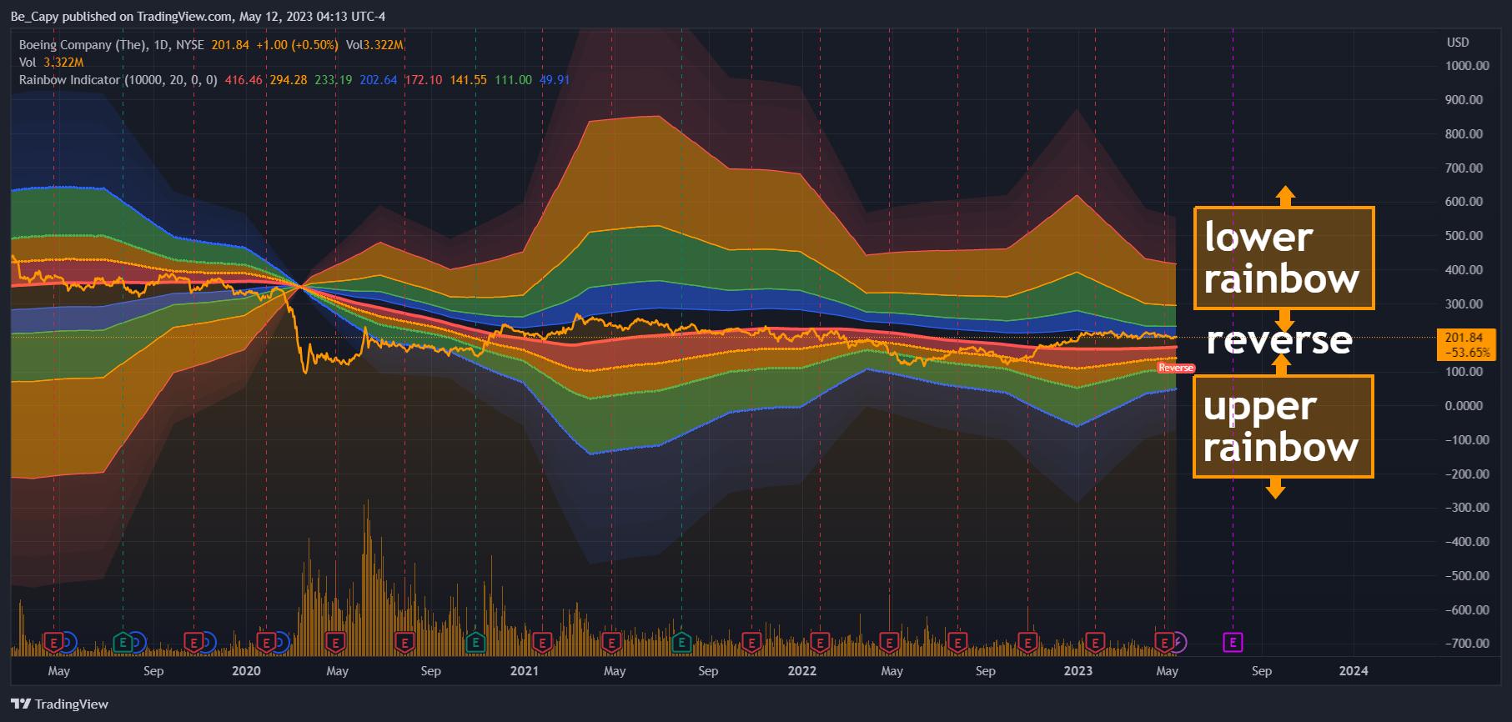Open the red October 2021 earnings marker

coord(751,643)
